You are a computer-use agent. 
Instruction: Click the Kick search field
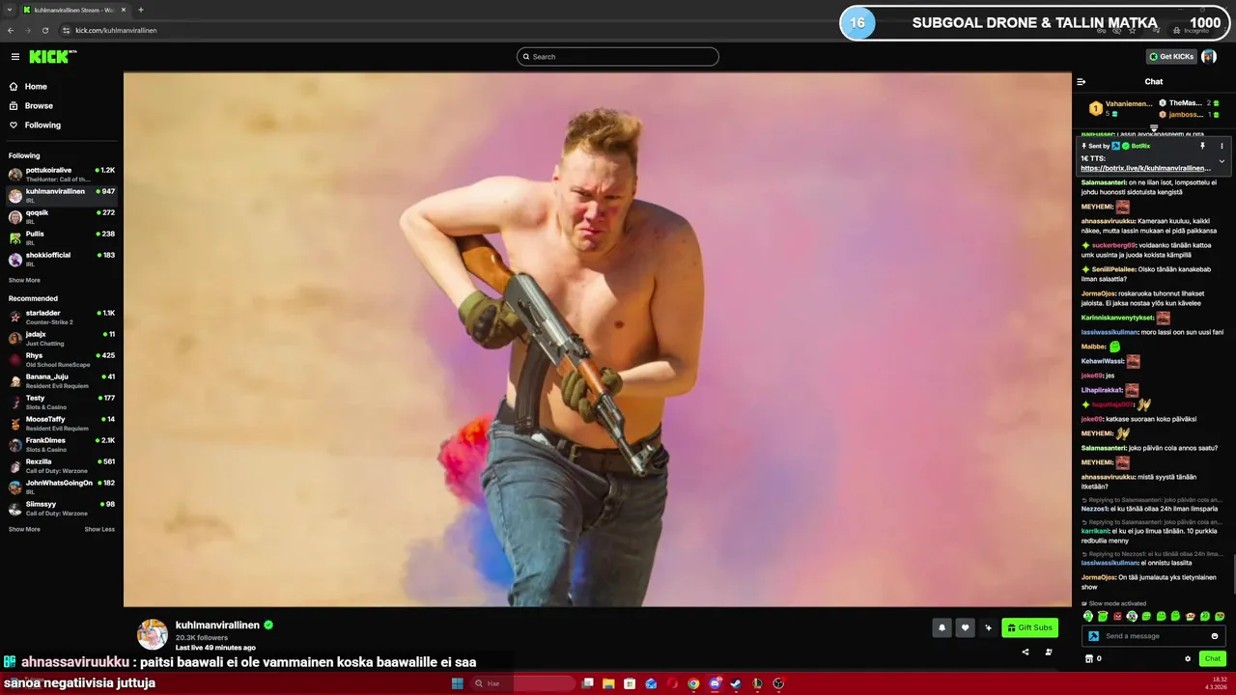618,57
